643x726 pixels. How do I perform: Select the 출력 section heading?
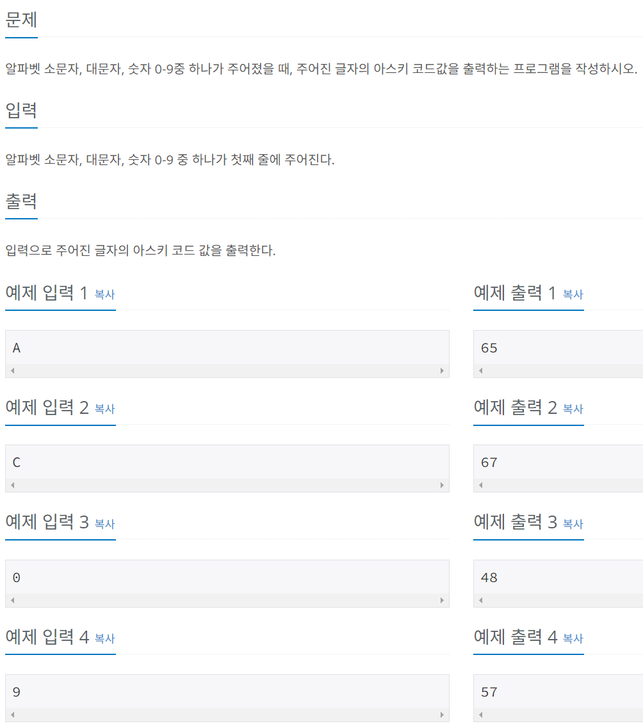[21, 201]
